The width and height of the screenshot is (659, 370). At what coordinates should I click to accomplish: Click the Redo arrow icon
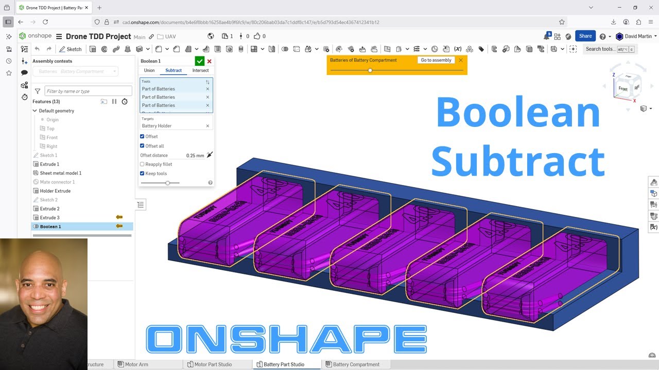coord(49,49)
